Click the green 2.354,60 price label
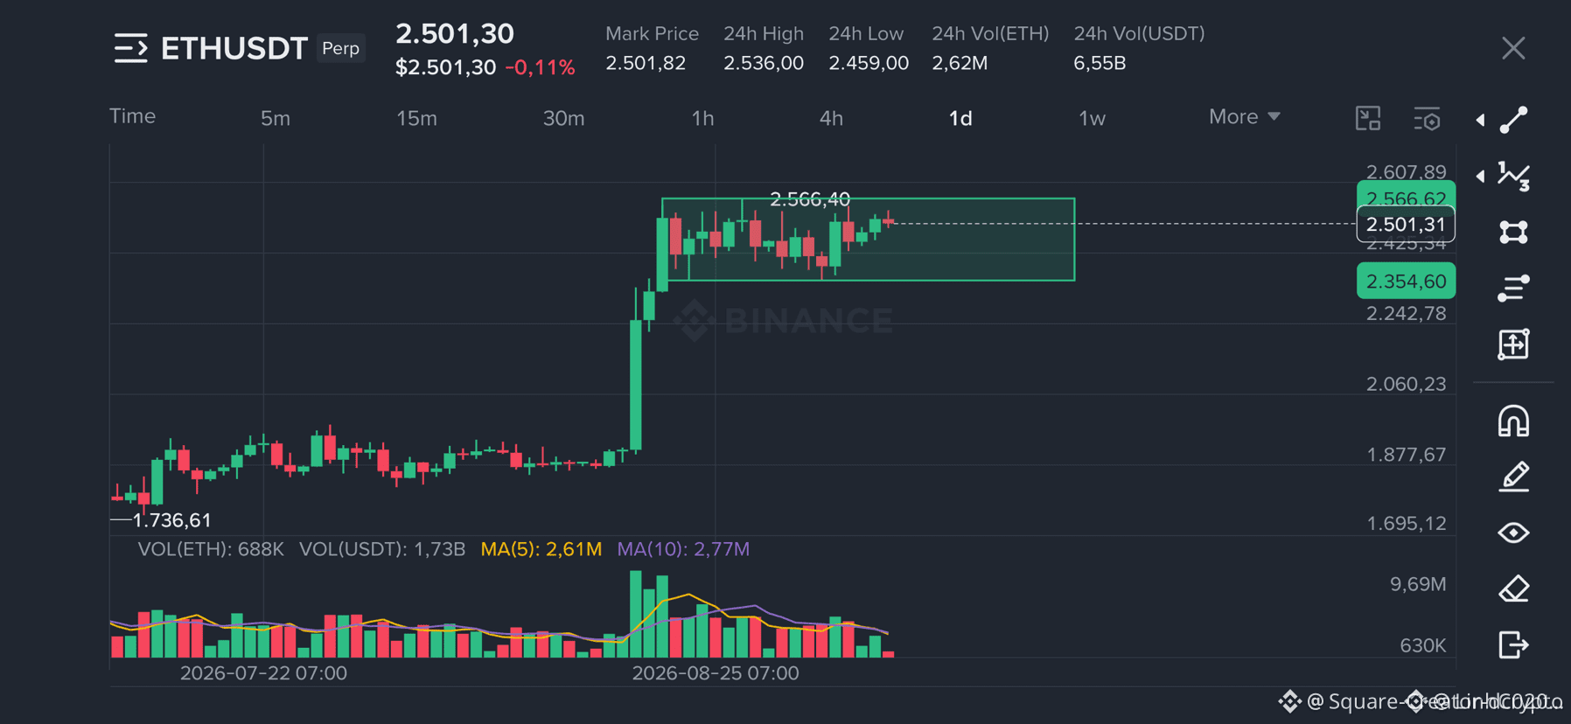The height and width of the screenshot is (724, 1571). click(x=1406, y=281)
